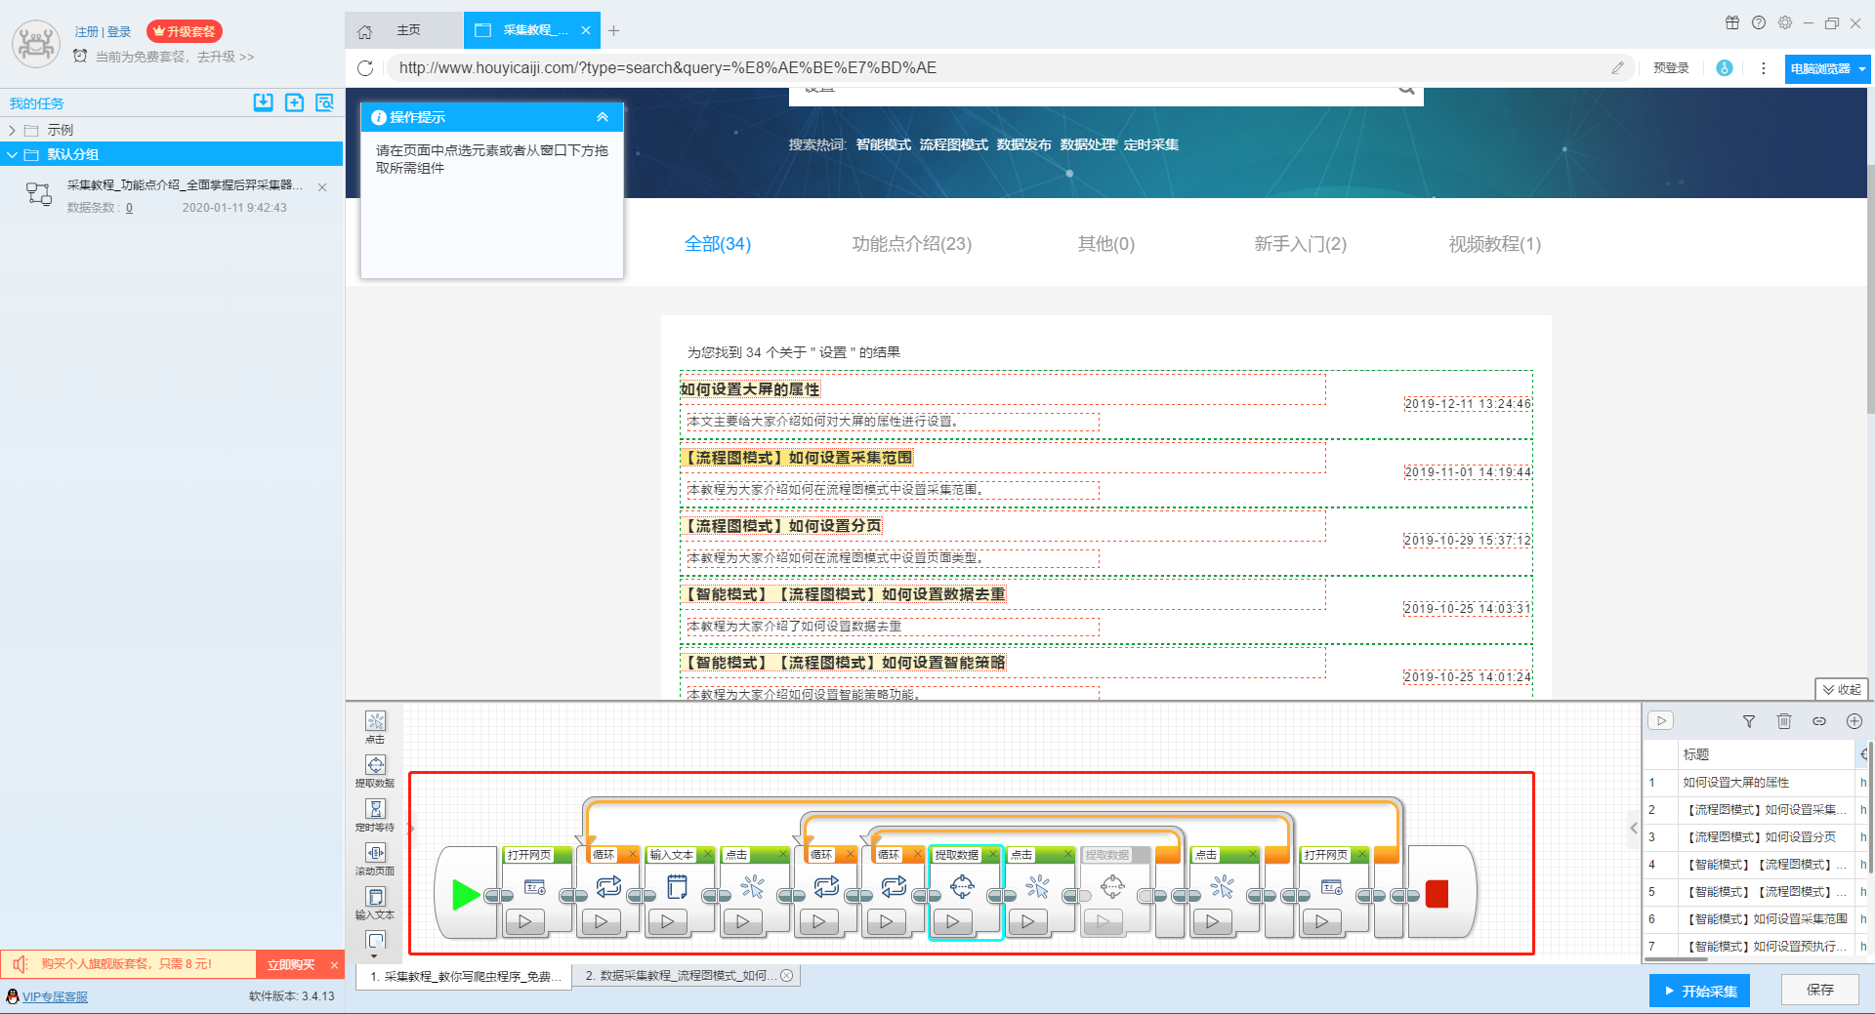Click the 开始采集 button
Viewport: 1875px width, 1014px height.
tap(1700, 991)
